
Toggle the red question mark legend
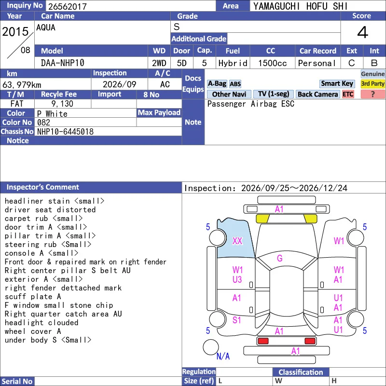point(372,94)
